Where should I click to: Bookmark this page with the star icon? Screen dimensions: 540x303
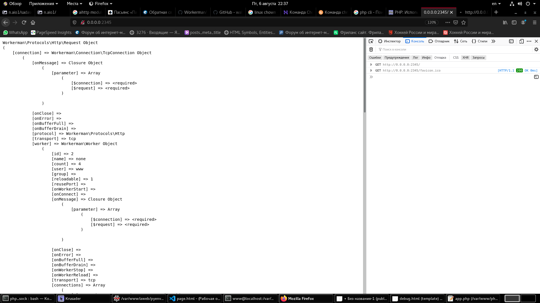[463, 22]
